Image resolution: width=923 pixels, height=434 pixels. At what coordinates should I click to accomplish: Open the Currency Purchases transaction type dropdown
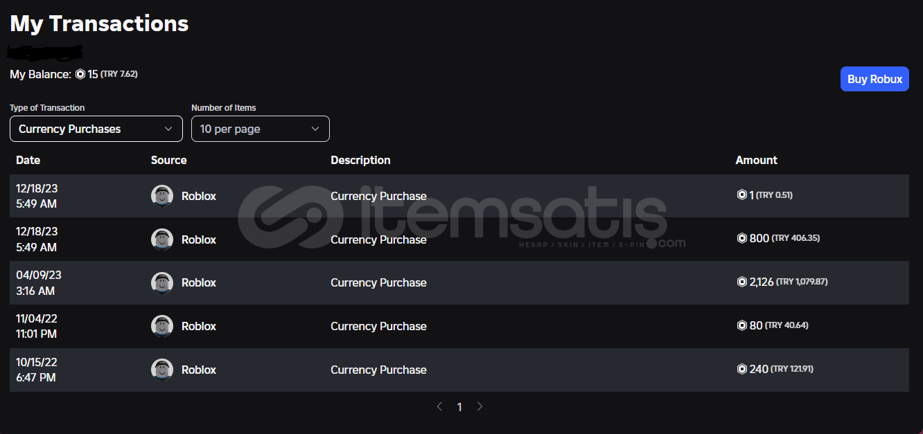(x=96, y=129)
